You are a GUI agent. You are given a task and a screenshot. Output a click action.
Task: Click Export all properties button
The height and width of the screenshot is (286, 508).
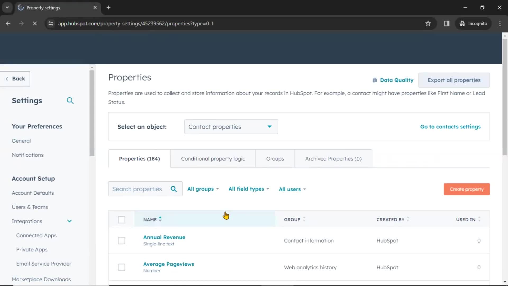tap(454, 80)
